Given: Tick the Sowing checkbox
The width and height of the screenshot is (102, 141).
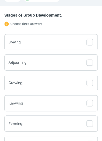Looking at the screenshot, I should point(90,42).
